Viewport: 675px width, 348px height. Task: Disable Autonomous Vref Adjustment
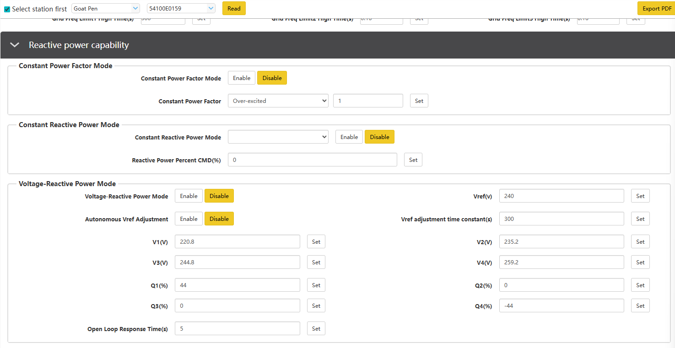(219, 219)
